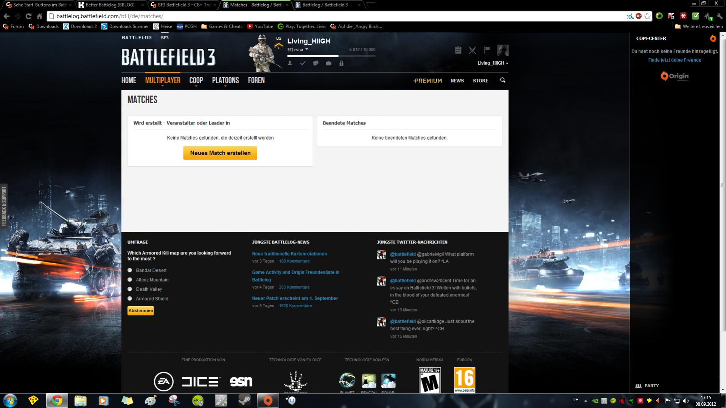Open the Games & Cheats bookmark folder
The image size is (726, 408).
click(222, 26)
